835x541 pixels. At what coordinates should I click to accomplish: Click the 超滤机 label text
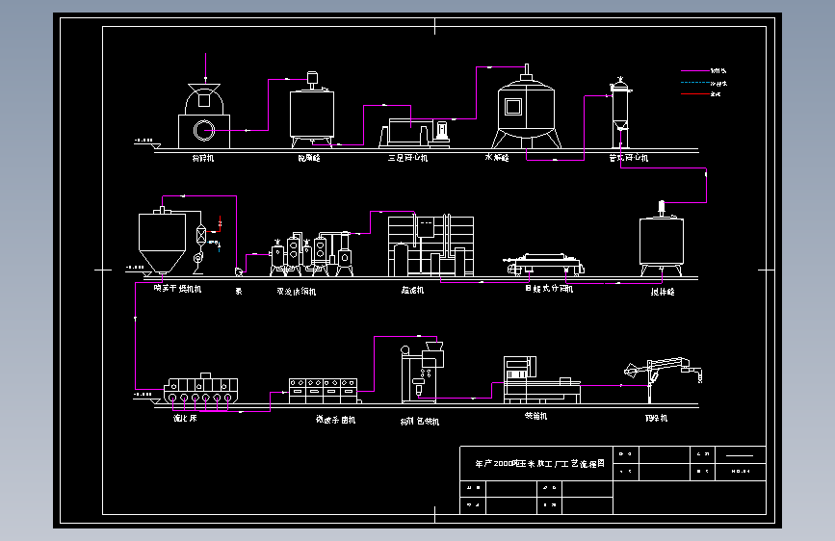coord(412,290)
